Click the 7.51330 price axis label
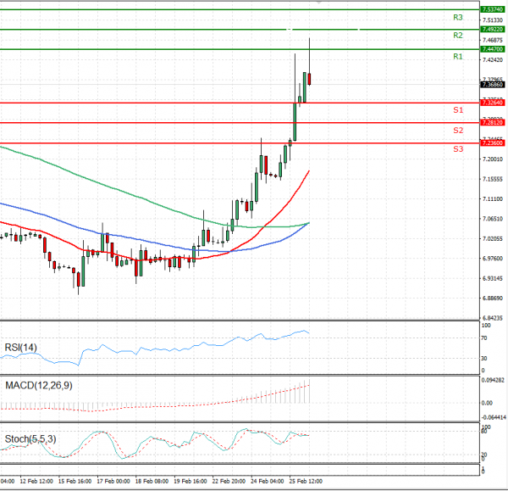The height and width of the screenshot is (491, 508). tap(493, 20)
